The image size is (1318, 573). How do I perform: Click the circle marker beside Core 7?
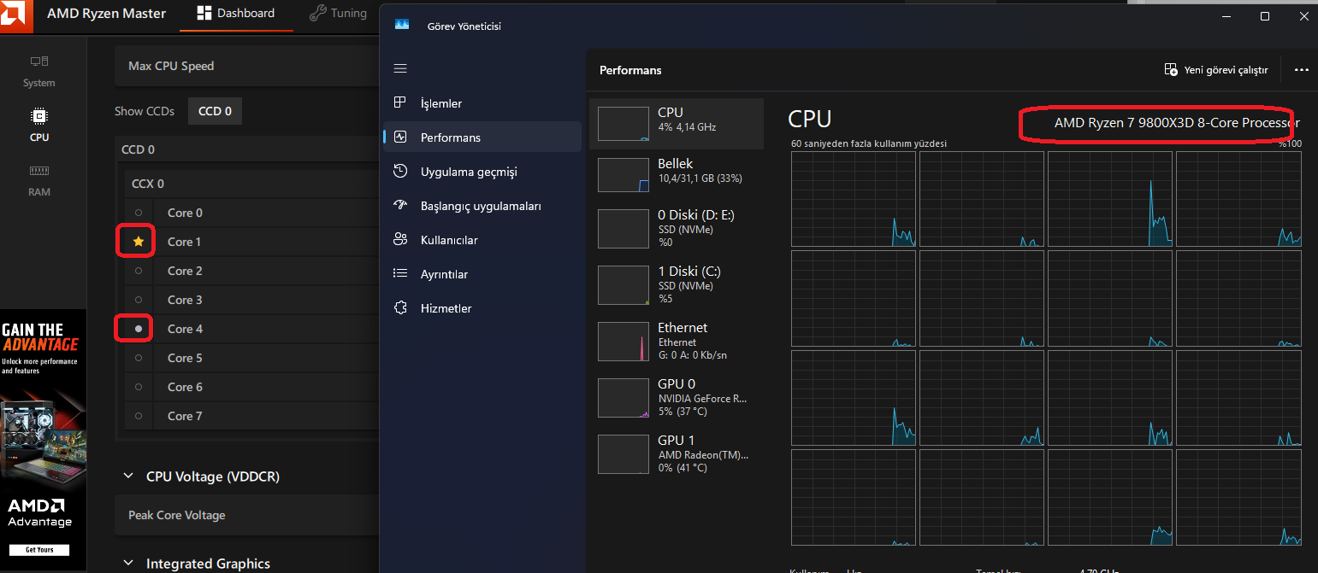coord(139,416)
